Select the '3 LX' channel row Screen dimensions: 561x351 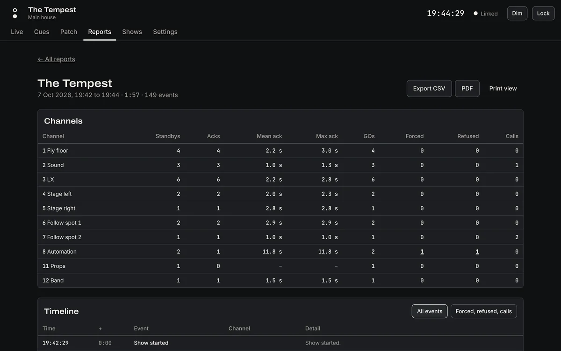click(280, 180)
